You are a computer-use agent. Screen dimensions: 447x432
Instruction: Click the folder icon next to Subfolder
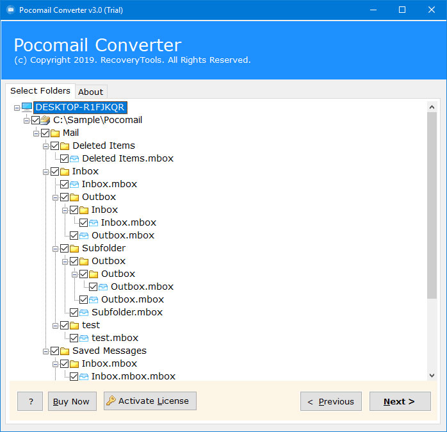coord(74,249)
